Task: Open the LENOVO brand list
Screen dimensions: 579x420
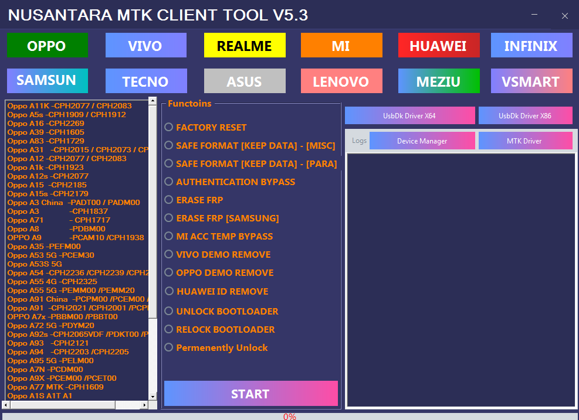Action: [341, 81]
